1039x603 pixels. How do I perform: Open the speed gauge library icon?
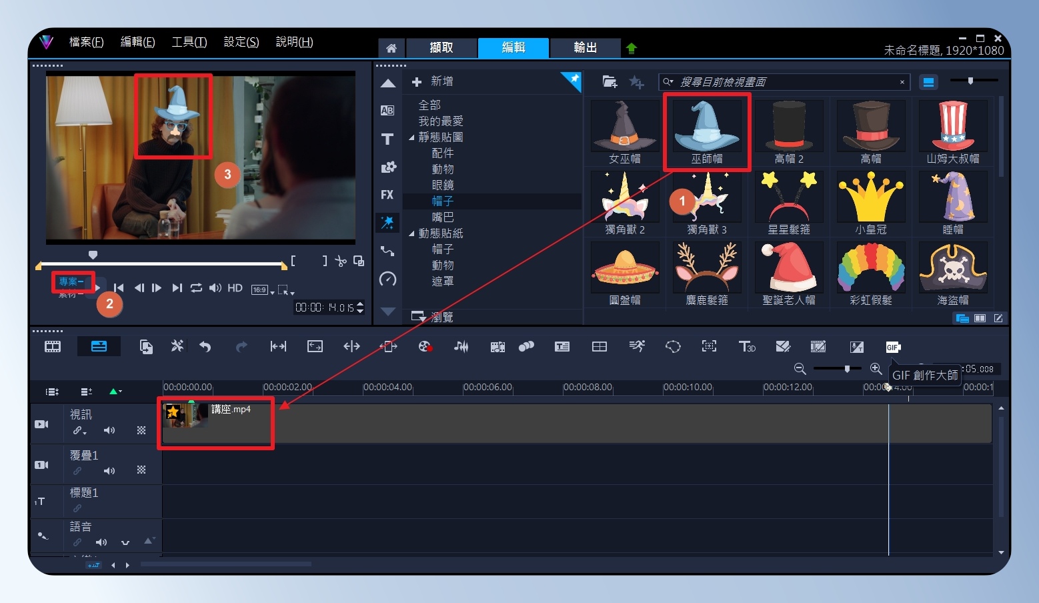(x=387, y=279)
